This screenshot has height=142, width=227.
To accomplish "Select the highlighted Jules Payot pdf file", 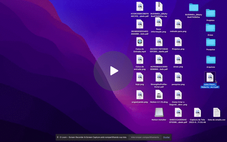I will (x=210, y=77).
